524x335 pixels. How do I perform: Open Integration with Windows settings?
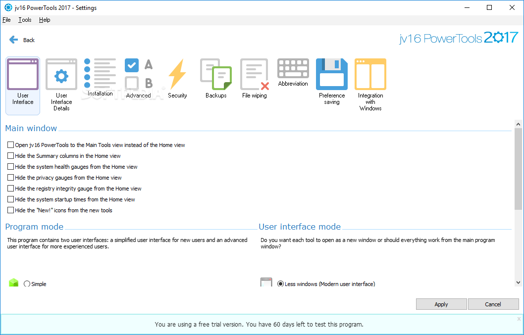370,85
